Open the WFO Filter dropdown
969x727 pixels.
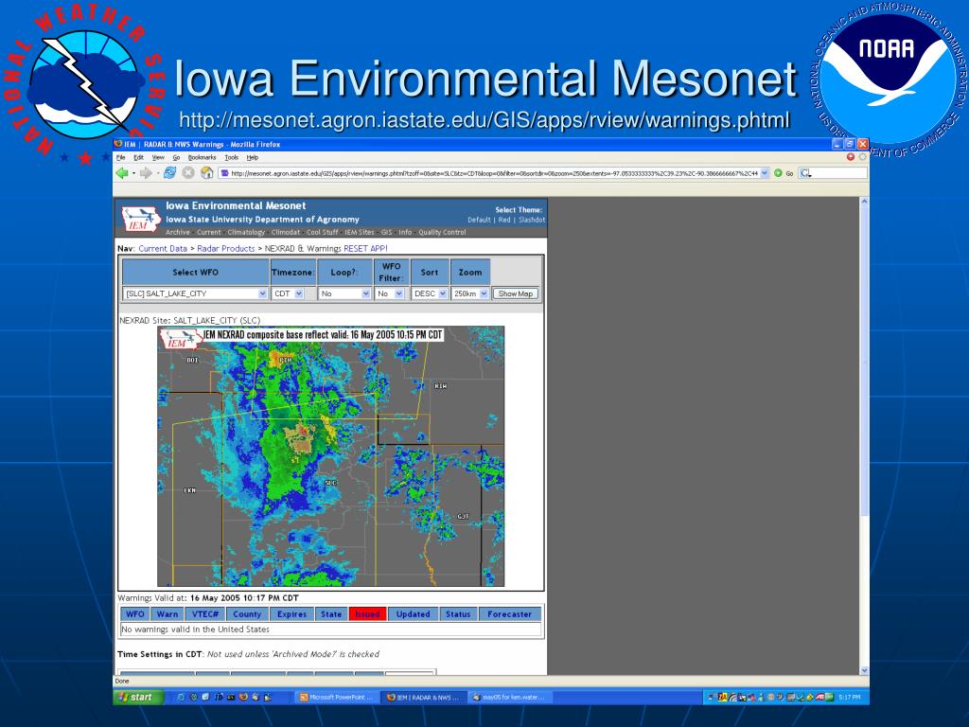[389, 293]
